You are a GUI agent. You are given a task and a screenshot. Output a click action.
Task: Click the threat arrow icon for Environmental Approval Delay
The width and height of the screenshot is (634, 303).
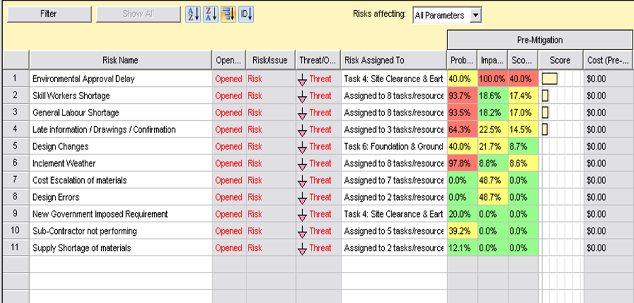click(x=302, y=79)
